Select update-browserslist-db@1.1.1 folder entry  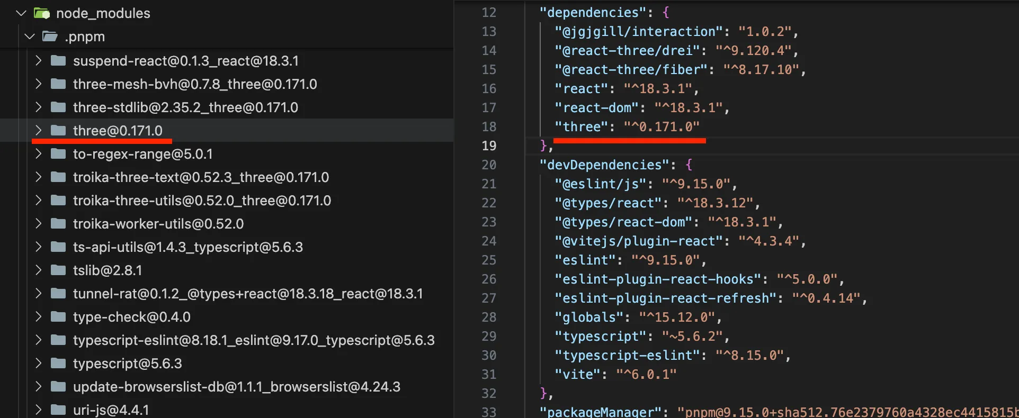tap(236, 387)
